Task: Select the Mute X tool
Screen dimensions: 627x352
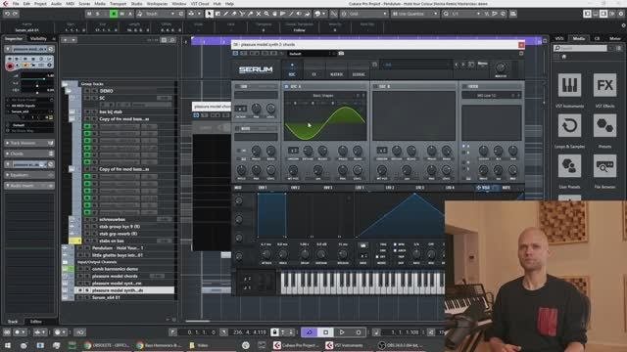Action: pos(259,14)
